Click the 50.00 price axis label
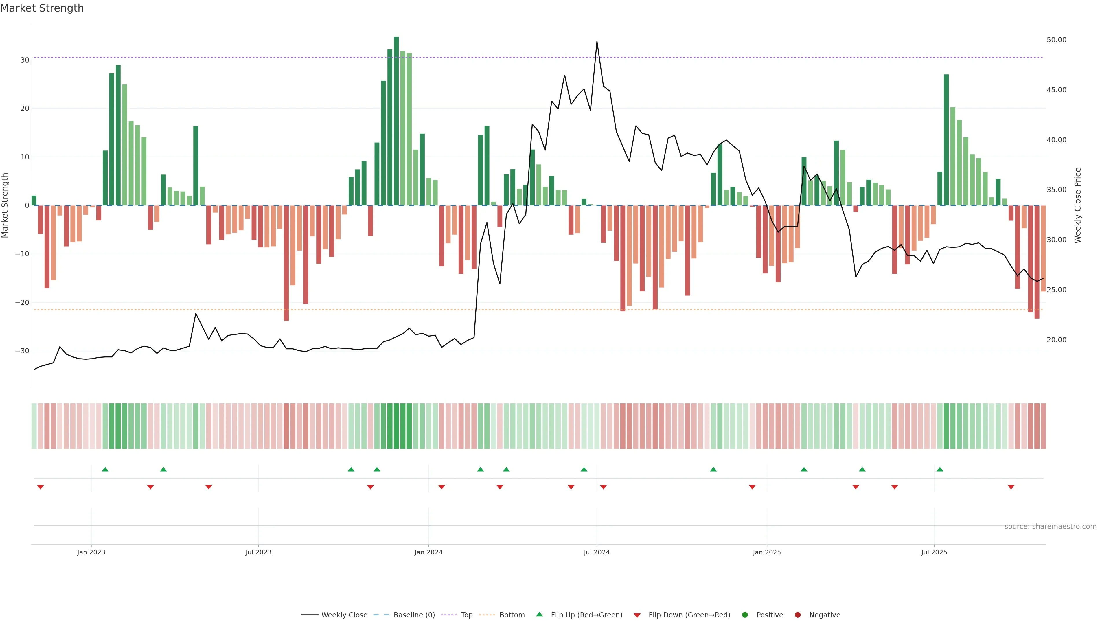Screen dimensions: 1111x625 [1056, 40]
